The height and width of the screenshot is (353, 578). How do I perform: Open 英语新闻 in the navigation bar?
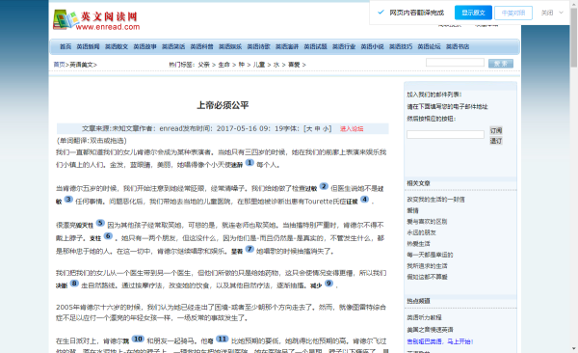tap(88, 46)
